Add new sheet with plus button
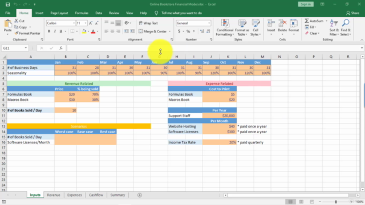 pos(139,195)
